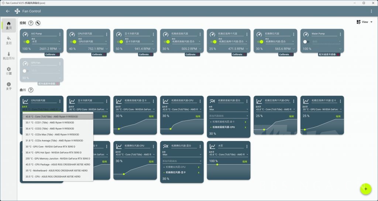
Task: Toggle the AIO Pump control switch
Action: pyautogui.click(x=26, y=42)
